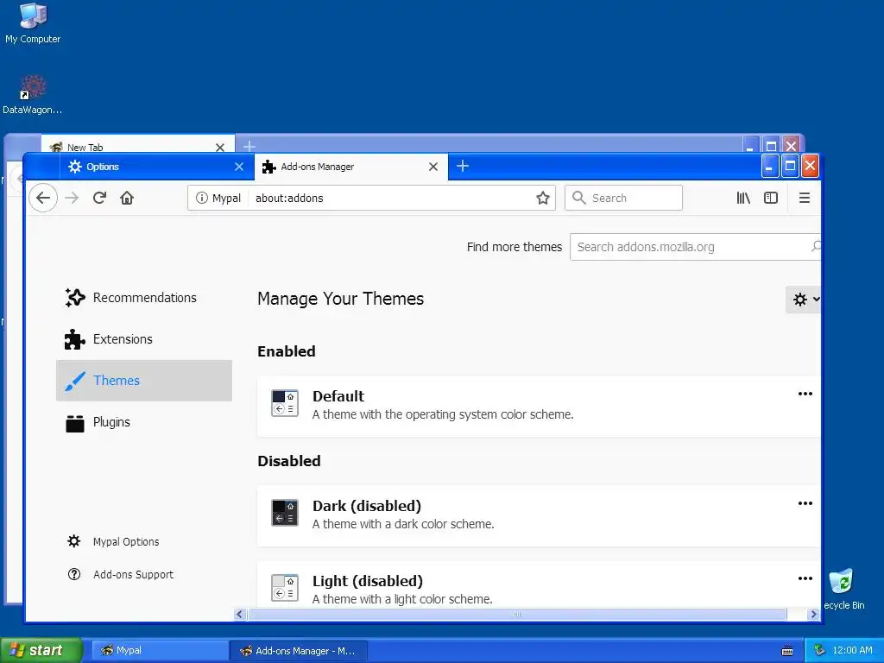884x663 pixels.
Task: Close the Add-ons Manager tab
Action: point(433,167)
